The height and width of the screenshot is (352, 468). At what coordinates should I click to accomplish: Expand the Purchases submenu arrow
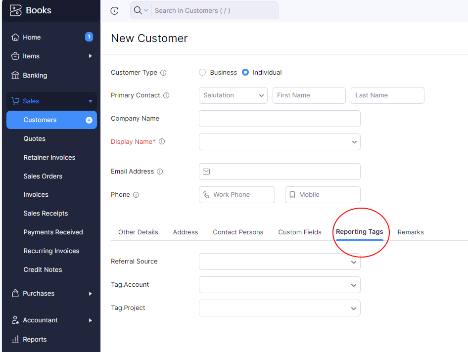[90, 294]
